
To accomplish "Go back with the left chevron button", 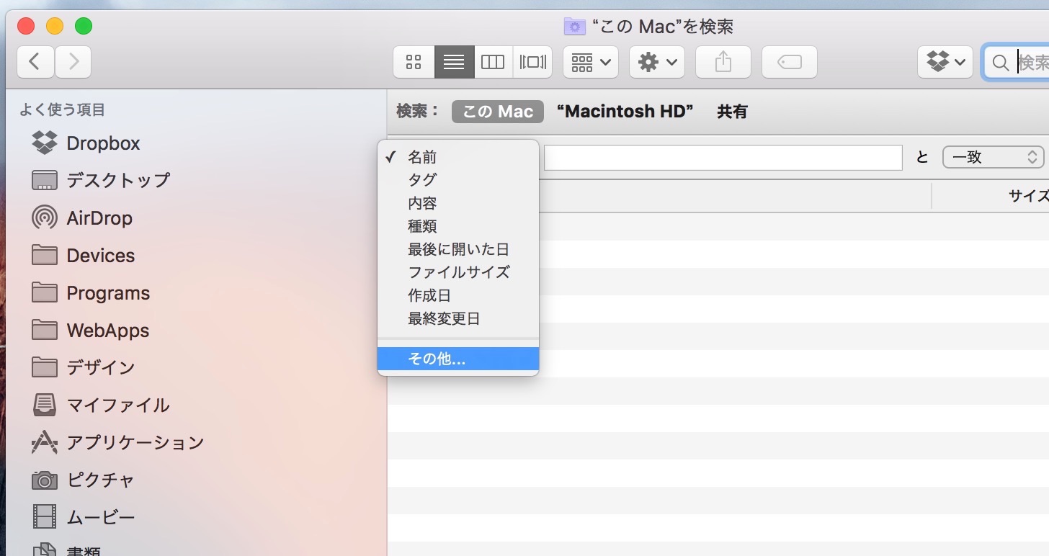I will point(35,63).
